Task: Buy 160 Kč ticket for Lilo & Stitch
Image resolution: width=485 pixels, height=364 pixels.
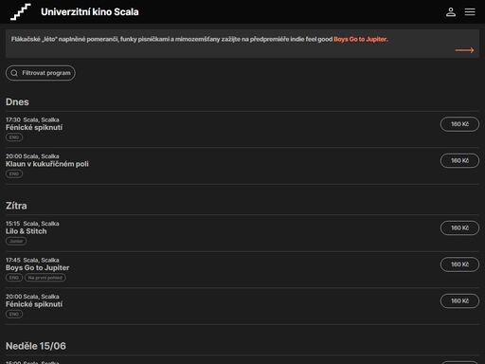Action: click(x=459, y=227)
